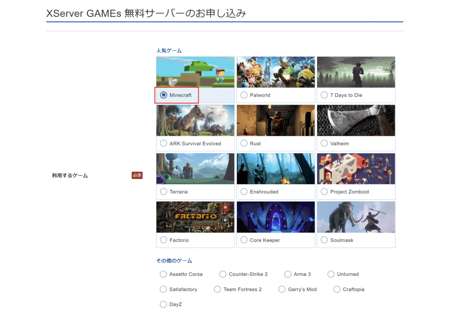Click the ARK:Survival Evolved dinosaur thumbnail
The height and width of the screenshot is (316, 450).
point(196,121)
